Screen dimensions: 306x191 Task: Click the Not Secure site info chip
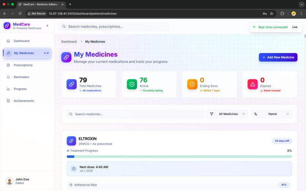pyautogui.click(x=36, y=14)
